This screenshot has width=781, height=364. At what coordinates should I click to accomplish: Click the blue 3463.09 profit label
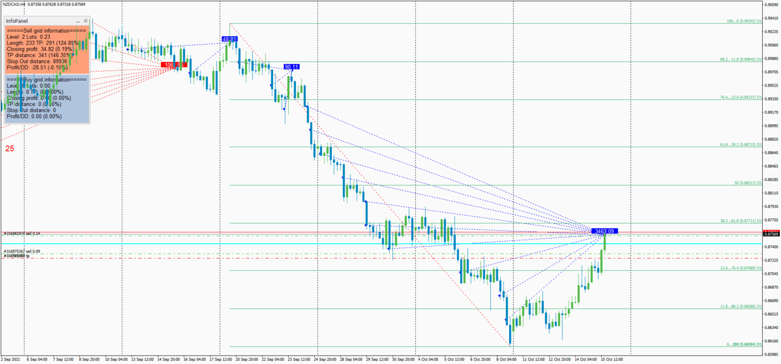point(605,231)
